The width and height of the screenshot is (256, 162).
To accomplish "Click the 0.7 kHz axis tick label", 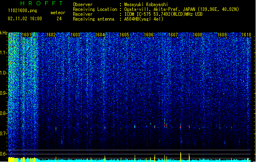I will point(4,134).
